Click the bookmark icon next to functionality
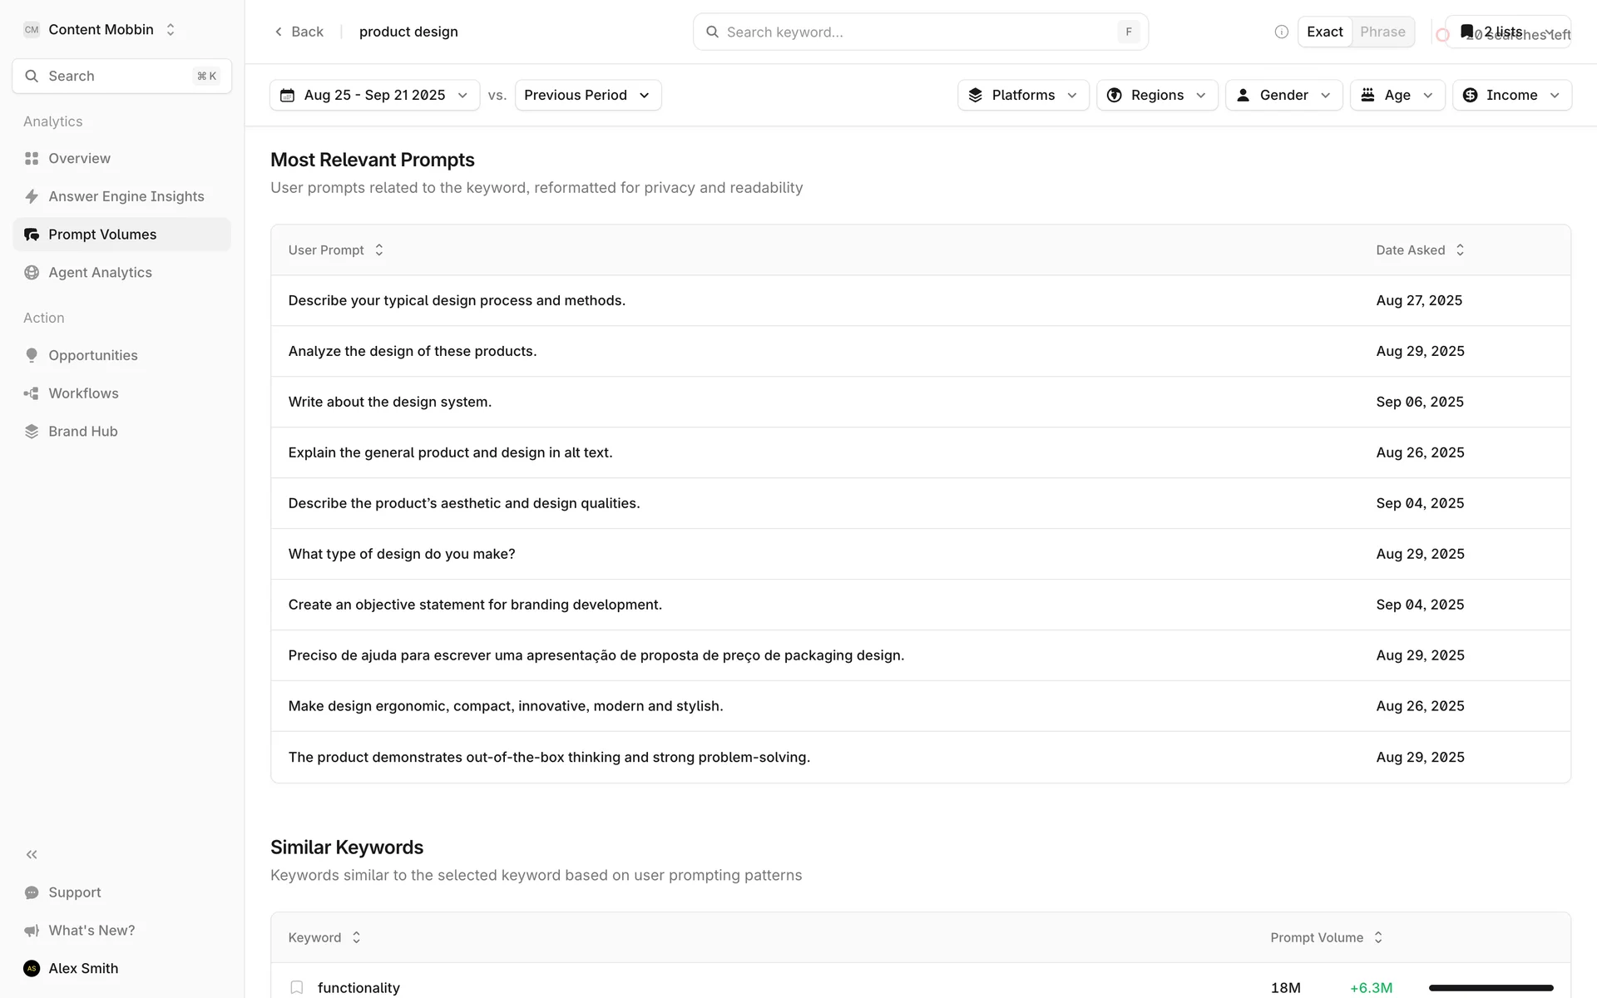1597x998 pixels. pyautogui.click(x=296, y=987)
